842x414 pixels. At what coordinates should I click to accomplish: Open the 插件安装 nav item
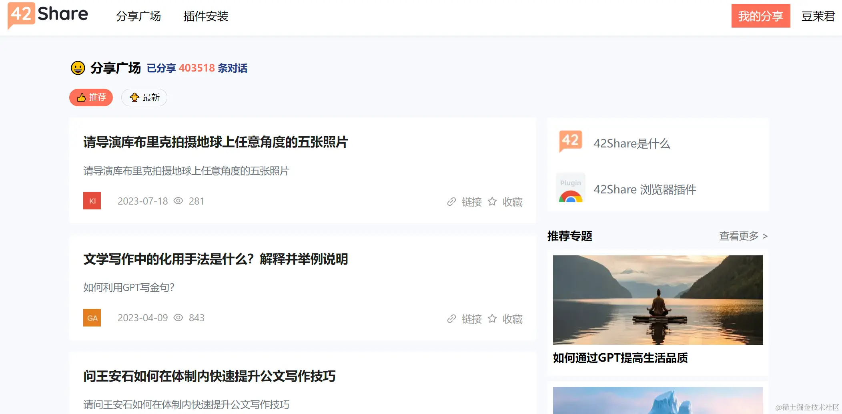coord(206,16)
